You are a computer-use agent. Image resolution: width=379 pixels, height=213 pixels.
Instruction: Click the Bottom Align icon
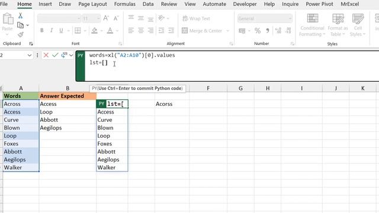coord(150,18)
